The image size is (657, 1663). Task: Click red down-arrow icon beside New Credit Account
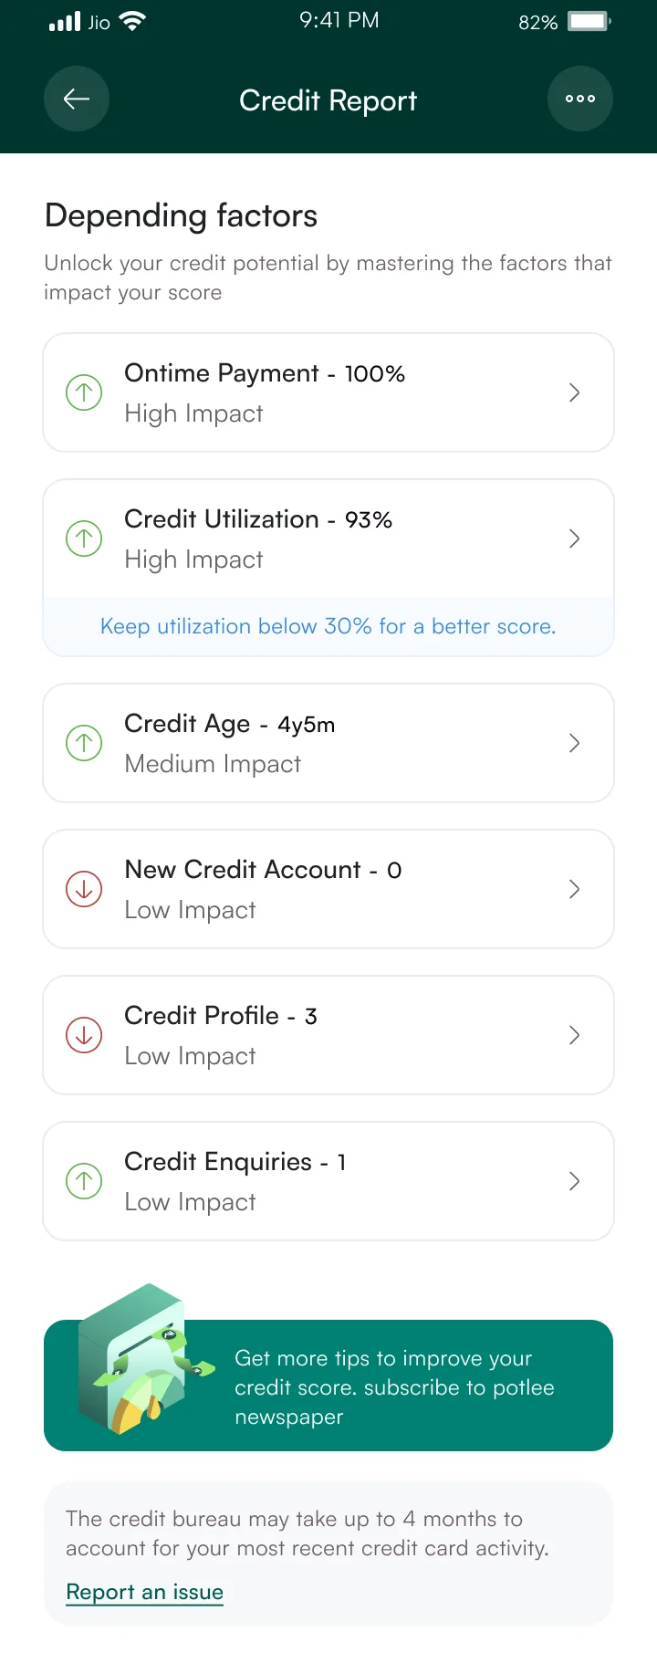pyautogui.click(x=84, y=889)
